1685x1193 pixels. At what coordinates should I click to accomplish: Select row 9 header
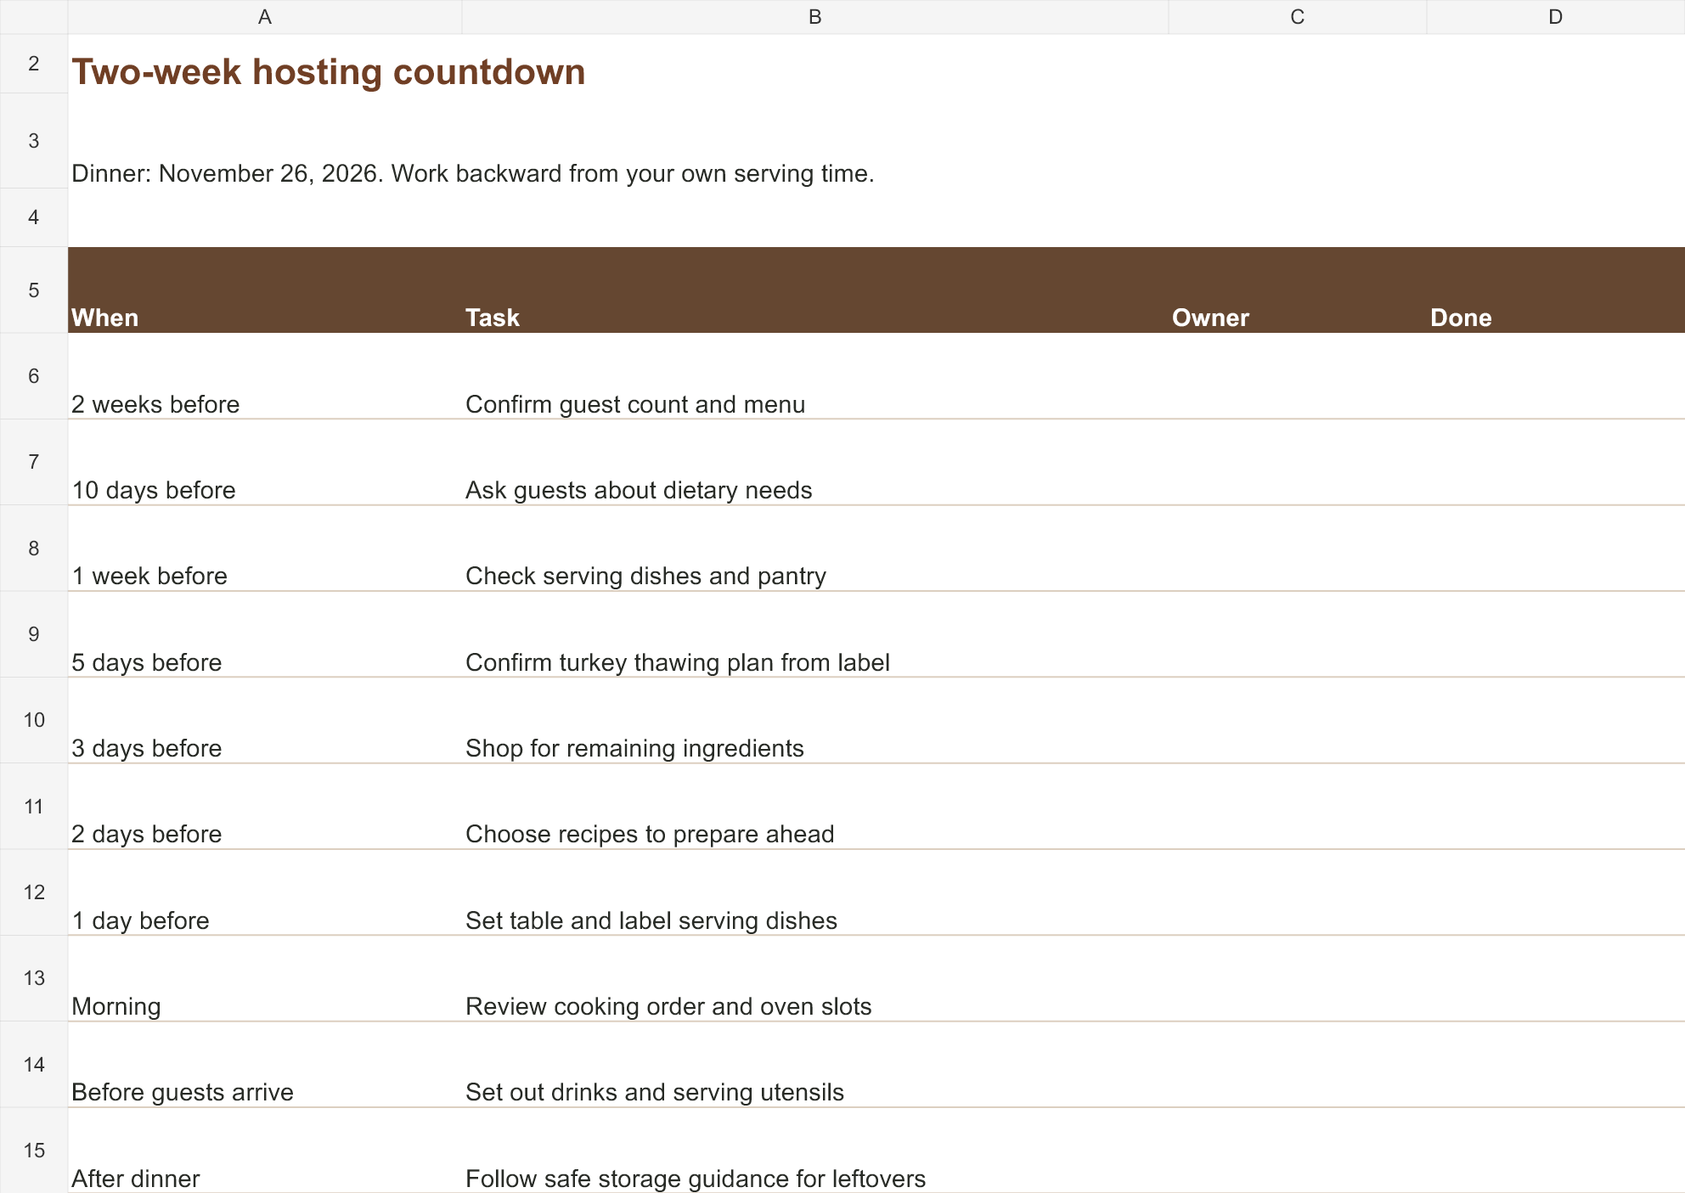pyautogui.click(x=34, y=634)
